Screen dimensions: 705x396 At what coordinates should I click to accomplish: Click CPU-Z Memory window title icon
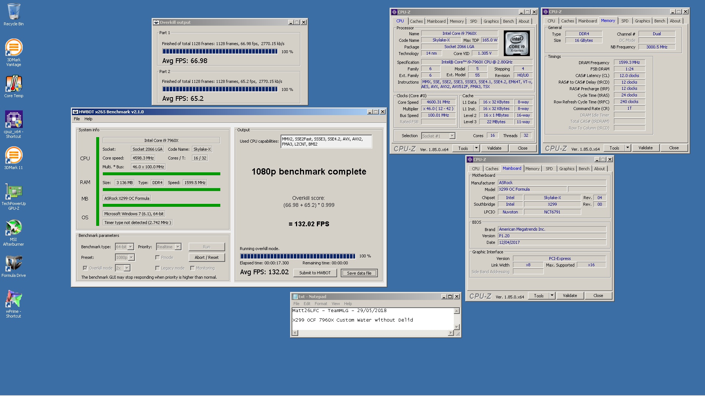545,12
